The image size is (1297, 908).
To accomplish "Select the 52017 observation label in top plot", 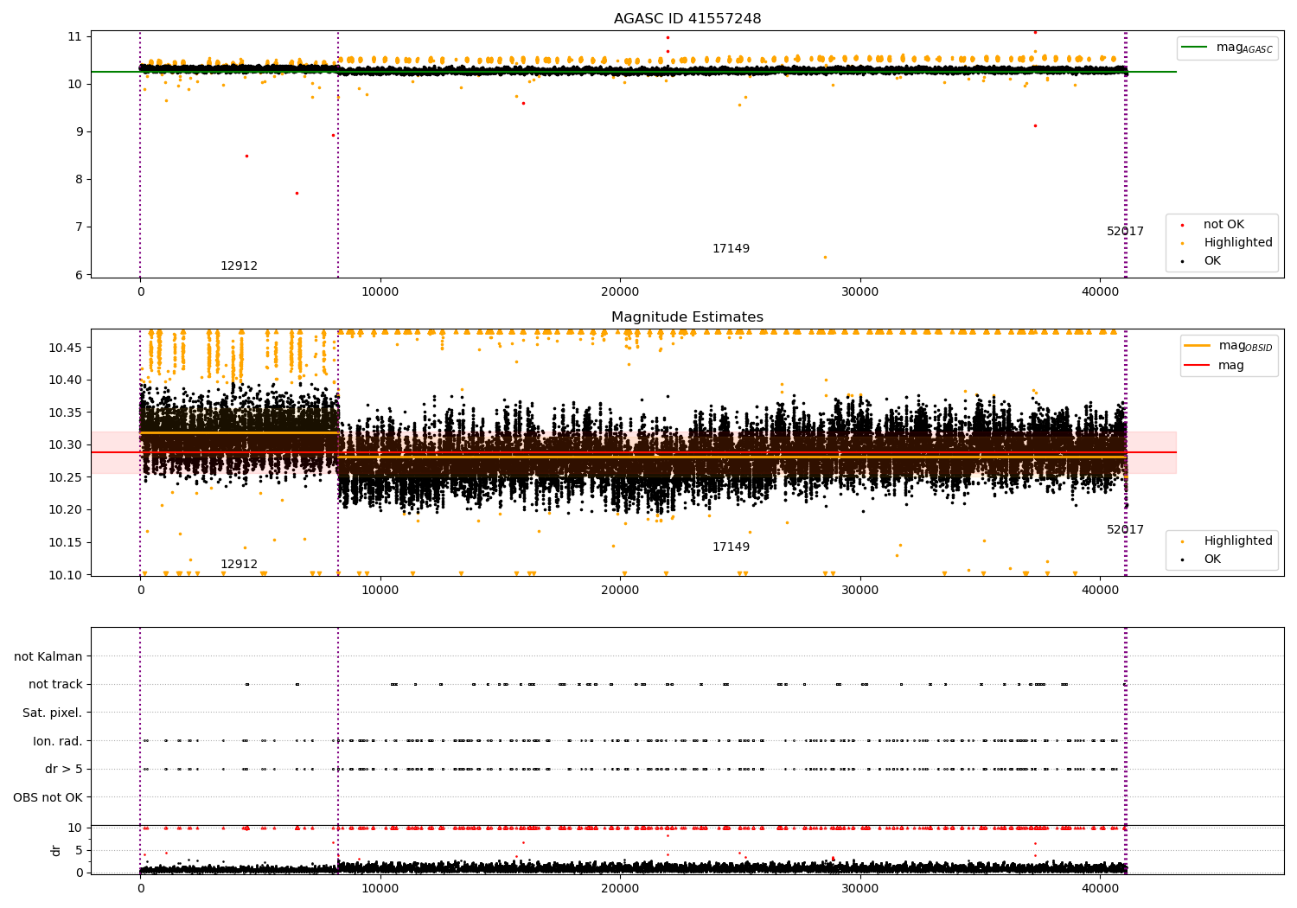I will (x=1125, y=232).
